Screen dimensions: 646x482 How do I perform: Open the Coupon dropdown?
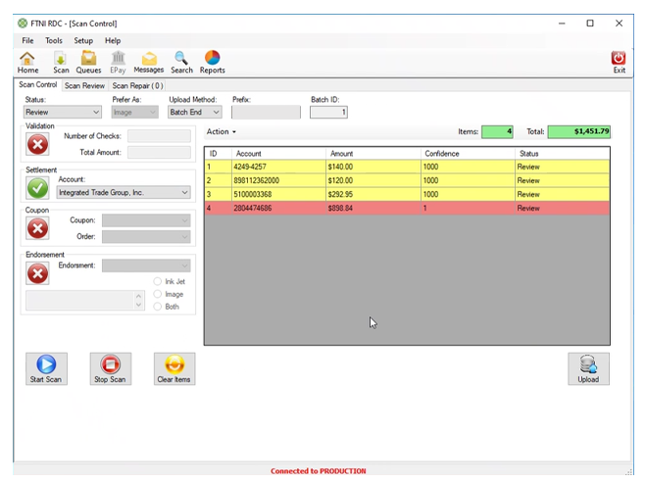pos(146,220)
